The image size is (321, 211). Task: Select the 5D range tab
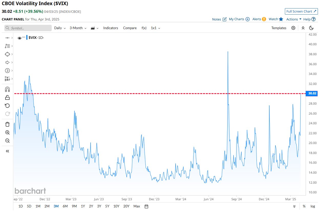coord(29,206)
